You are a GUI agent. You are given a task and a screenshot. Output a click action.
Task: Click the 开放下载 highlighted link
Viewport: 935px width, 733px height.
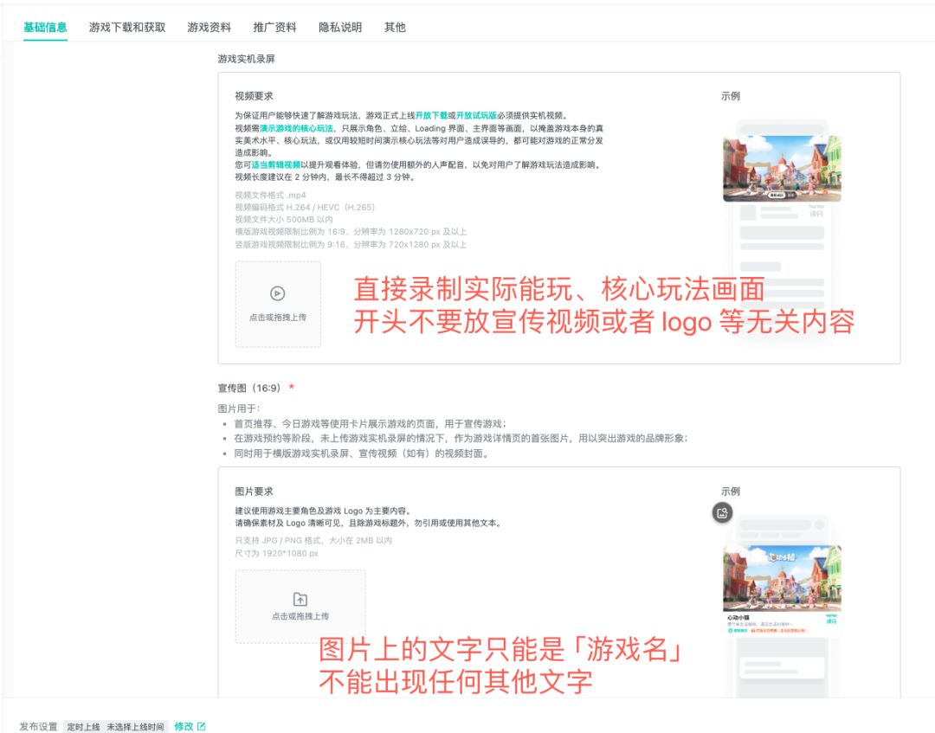pyautogui.click(x=431, y=116)
